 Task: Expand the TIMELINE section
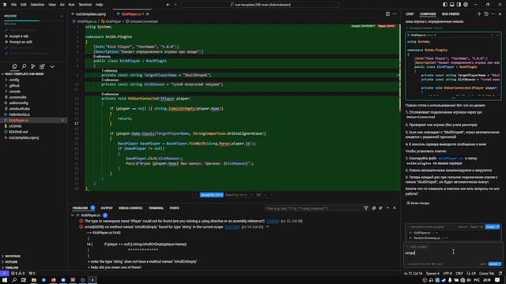coord(11,268)
